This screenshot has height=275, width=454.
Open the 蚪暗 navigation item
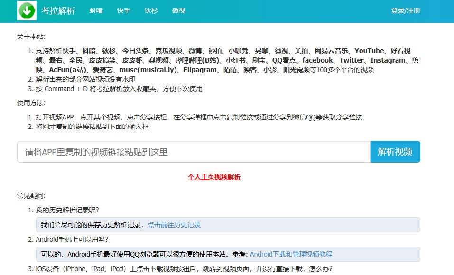pos(96,11)
